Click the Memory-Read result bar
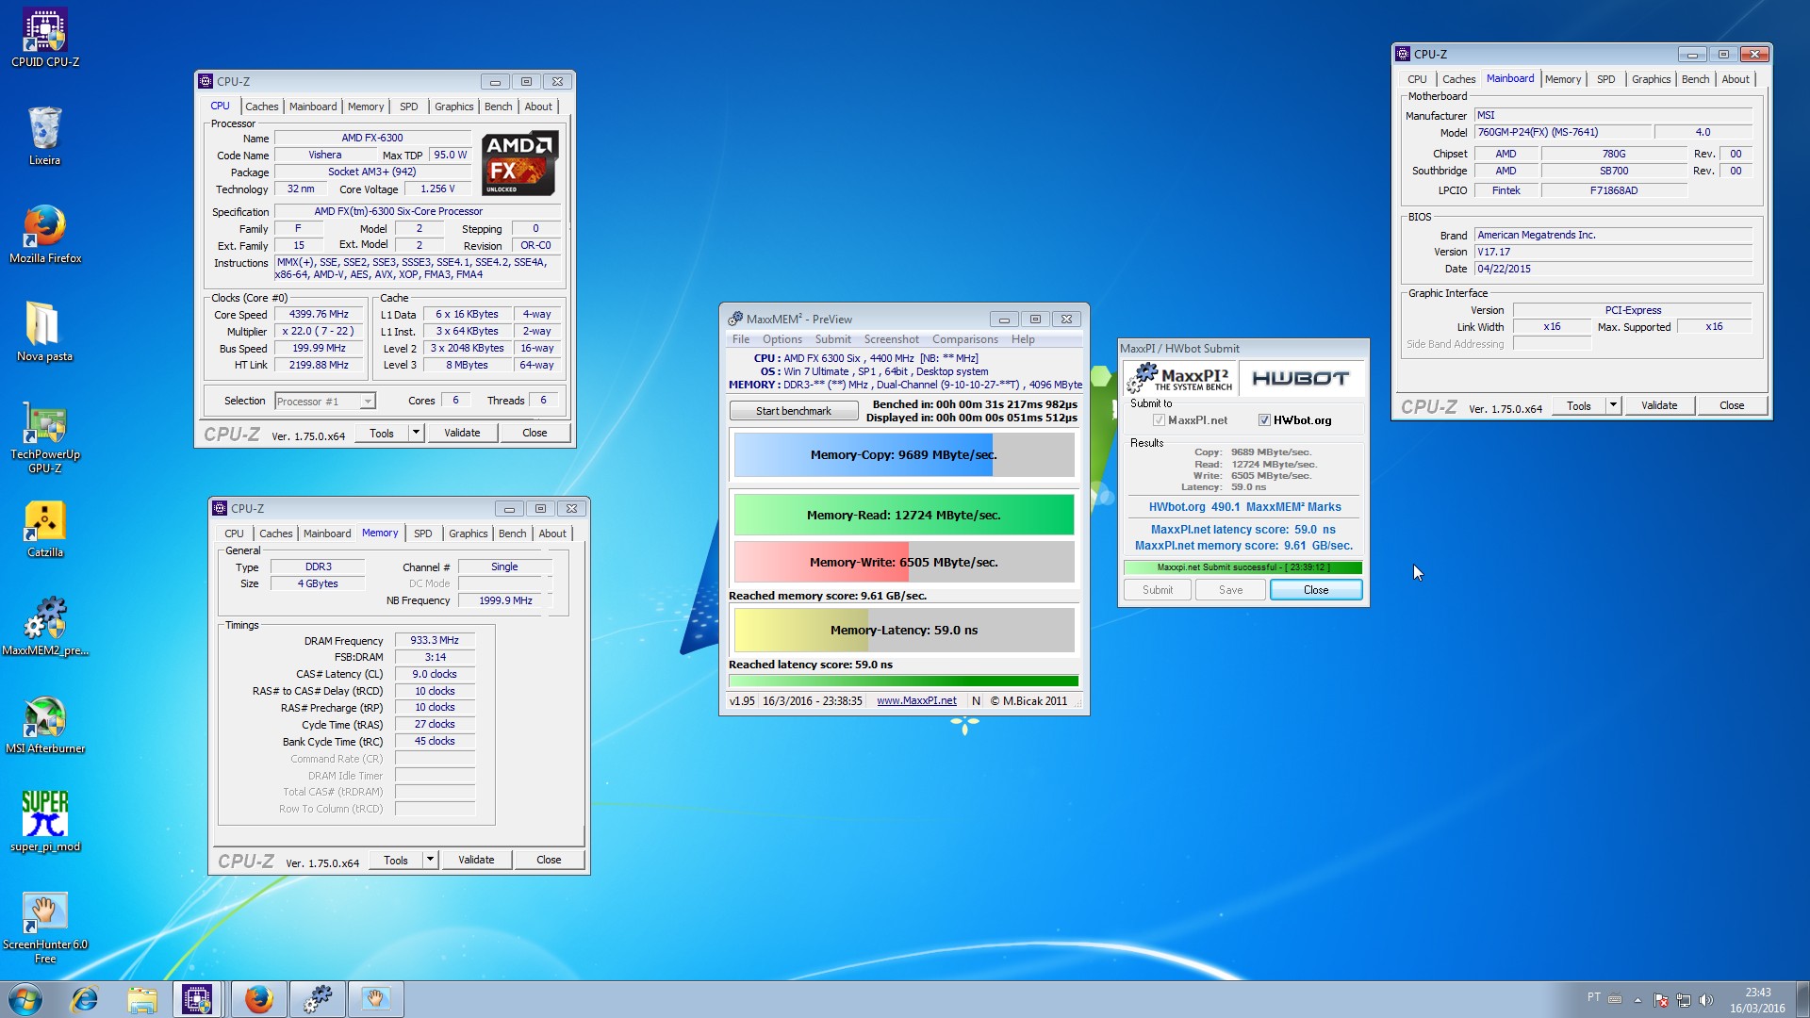 coord(903,515)
